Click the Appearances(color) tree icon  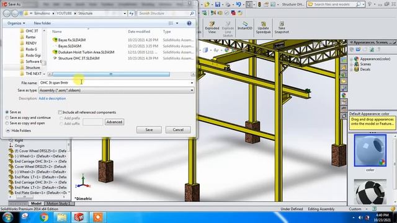pyautogui.click(x=357, y=59)
